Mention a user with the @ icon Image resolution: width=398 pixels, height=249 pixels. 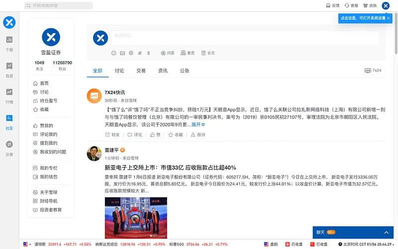pos(131,53)
